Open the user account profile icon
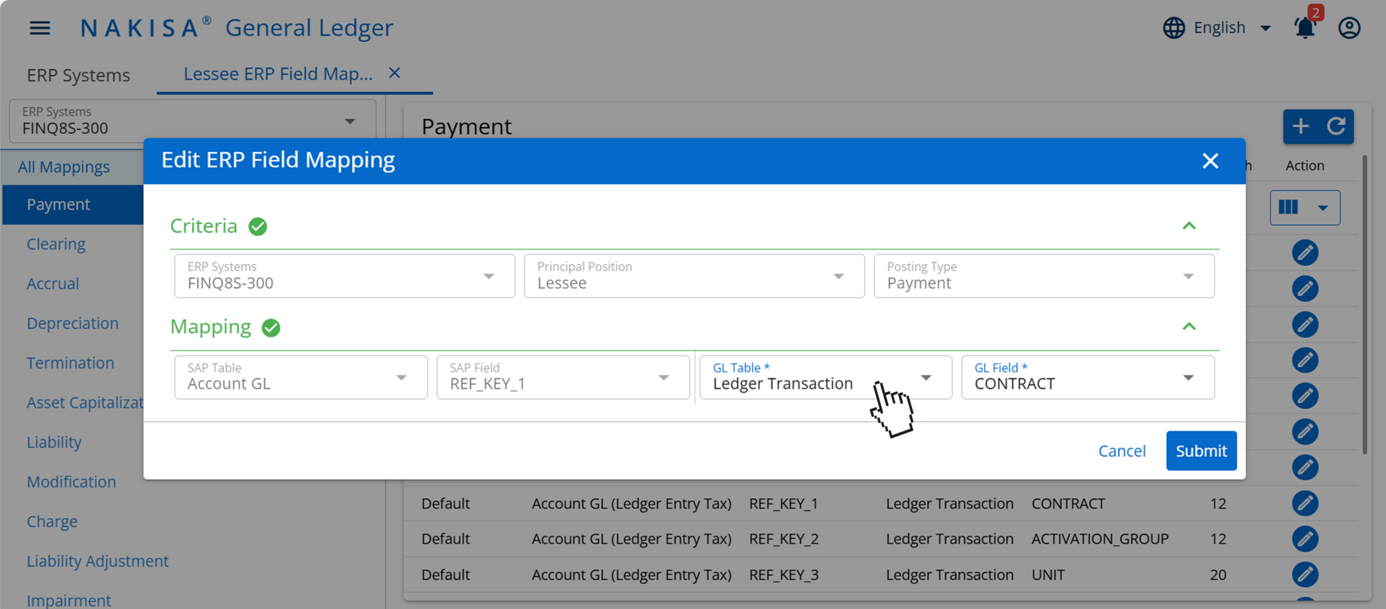Image resolution: width=1386 pixels, height=609 pixels. [x=1349, y=28]
